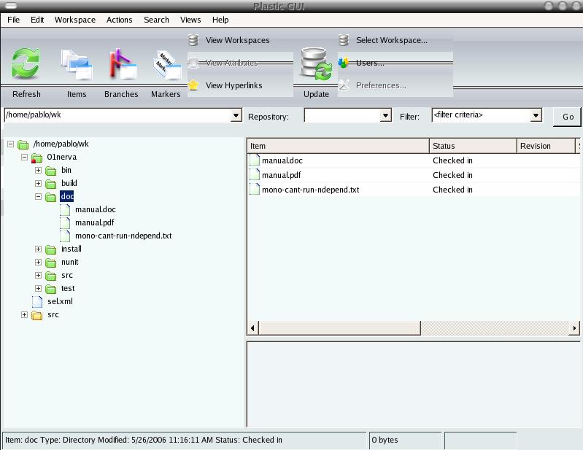Click the Preferences tools icon

[x=344, y=85]
